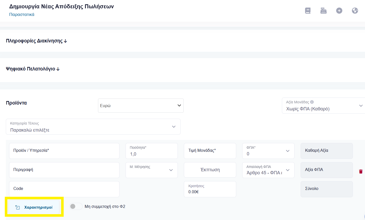365x220 pixels.
Task: Go to Παραστατικά breadcrumb link
Action: [22, 14]
